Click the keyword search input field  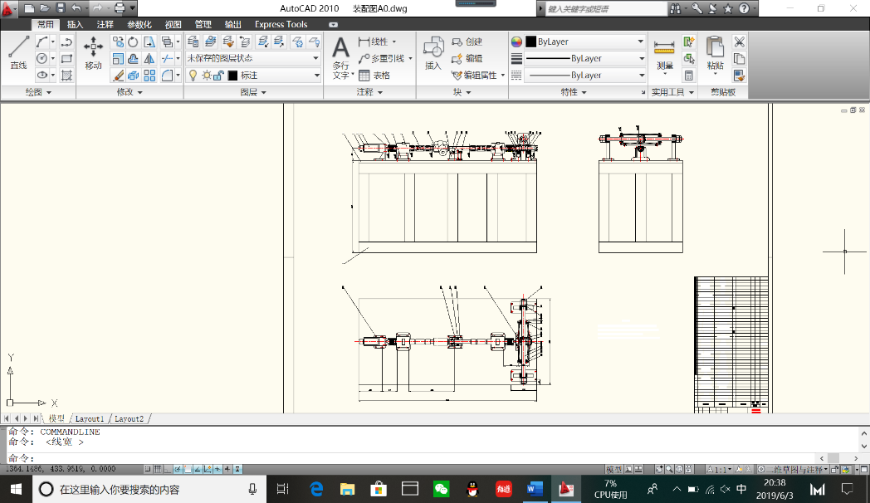point(606,8)
